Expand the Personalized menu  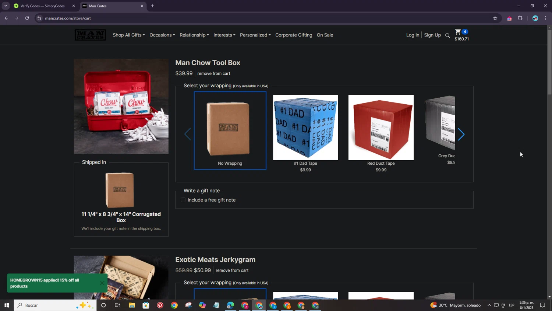click(255, 35)
